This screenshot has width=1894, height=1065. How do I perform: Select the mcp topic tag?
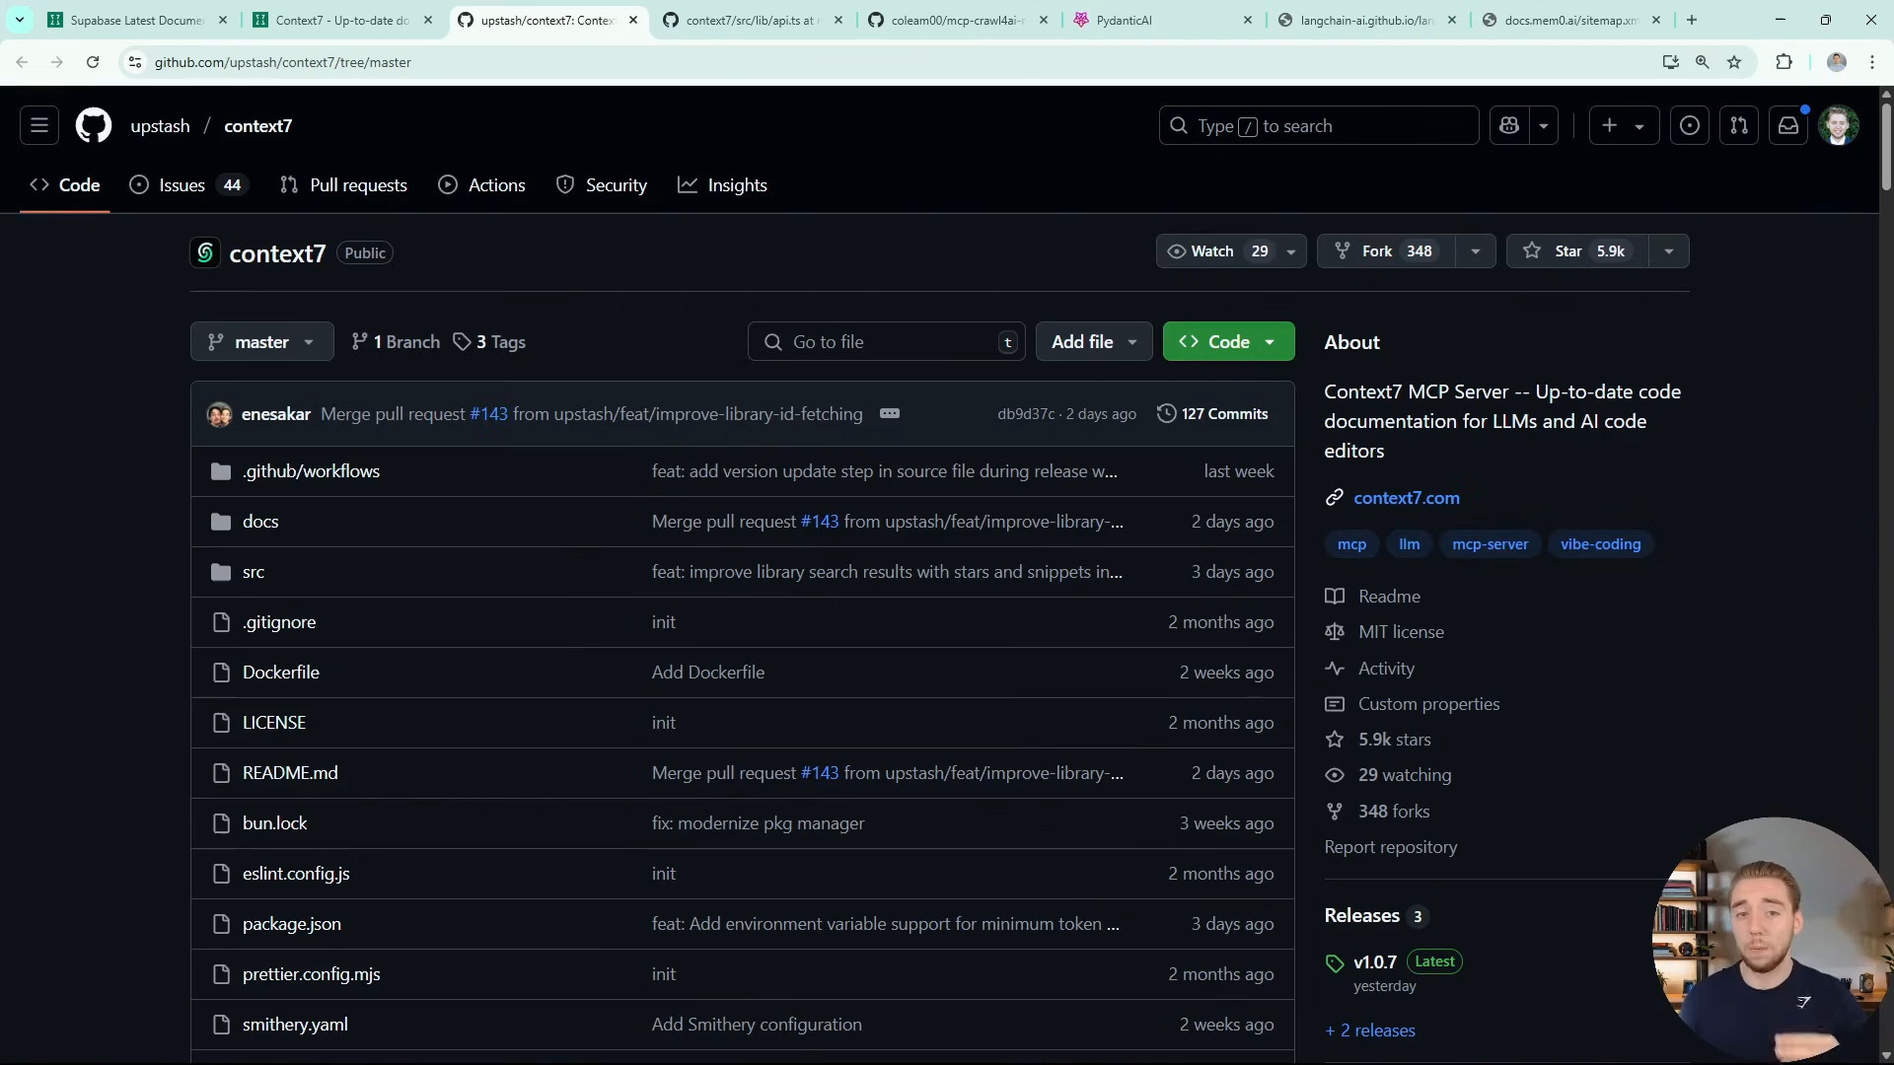click(x=1351, y=544)
